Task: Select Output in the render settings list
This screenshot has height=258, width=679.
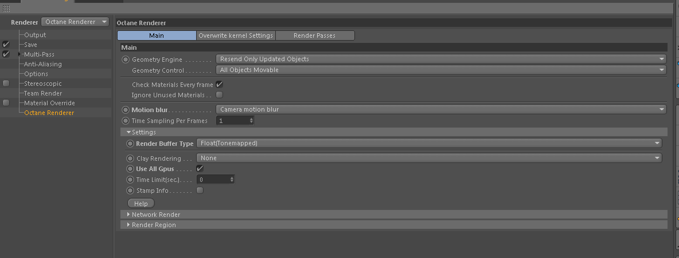Action: [x=34, y=35]
